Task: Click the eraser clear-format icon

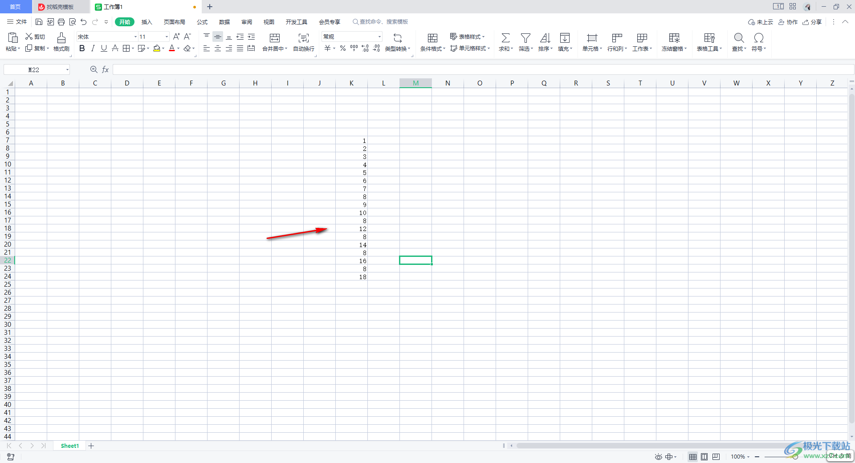Action: pyautogui.click(x=187, y=48)
